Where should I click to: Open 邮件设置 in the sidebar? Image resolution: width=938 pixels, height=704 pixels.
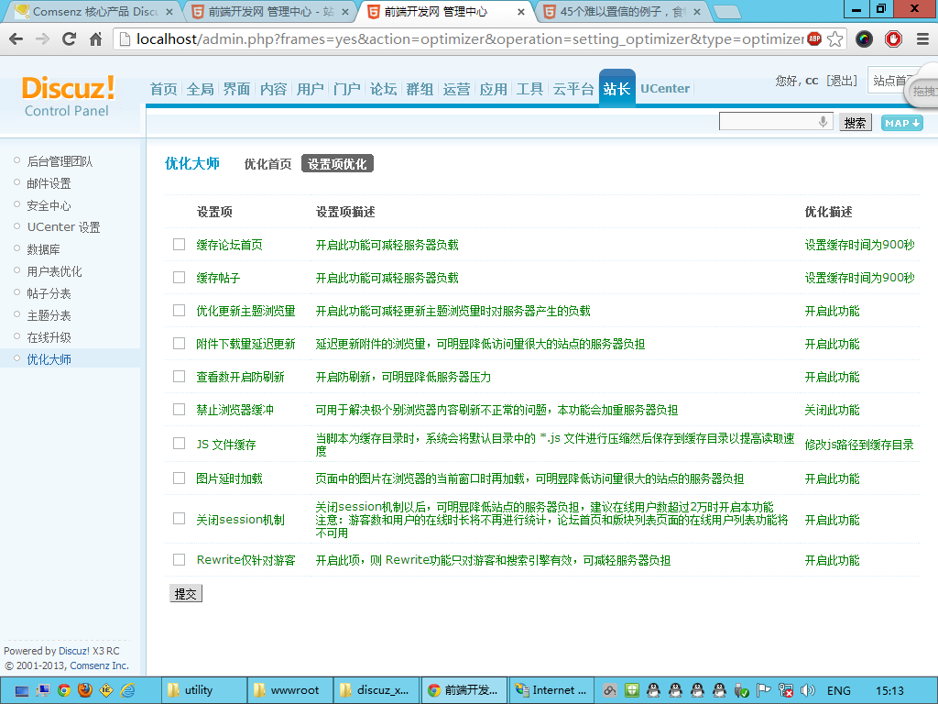click(49, 183)
